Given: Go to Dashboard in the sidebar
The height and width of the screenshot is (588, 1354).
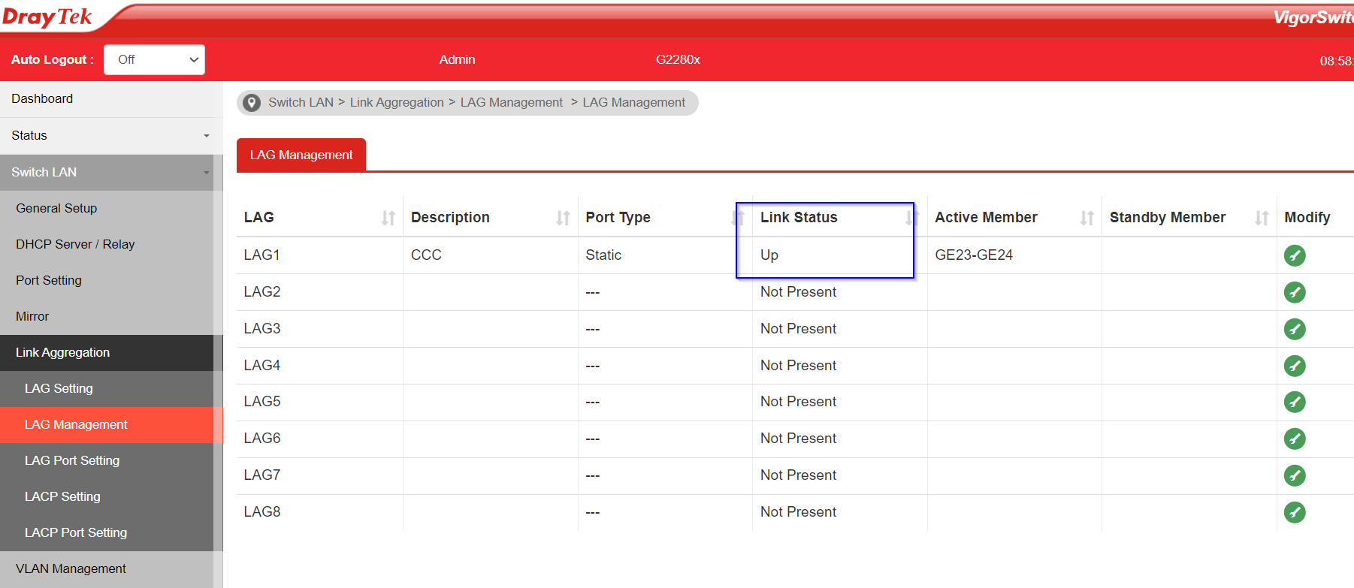Looking at the screenshot, I should (x=42, y=99).
